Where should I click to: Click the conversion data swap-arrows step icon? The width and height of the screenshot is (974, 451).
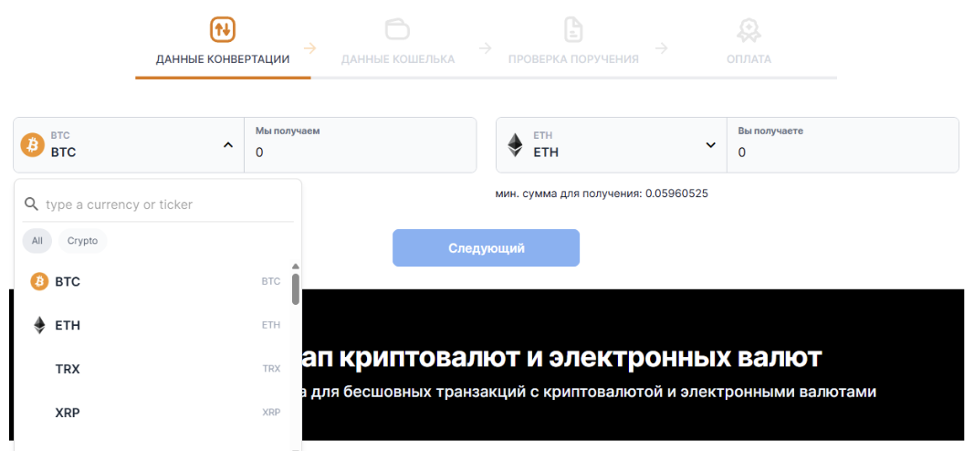tap(223, 29)
